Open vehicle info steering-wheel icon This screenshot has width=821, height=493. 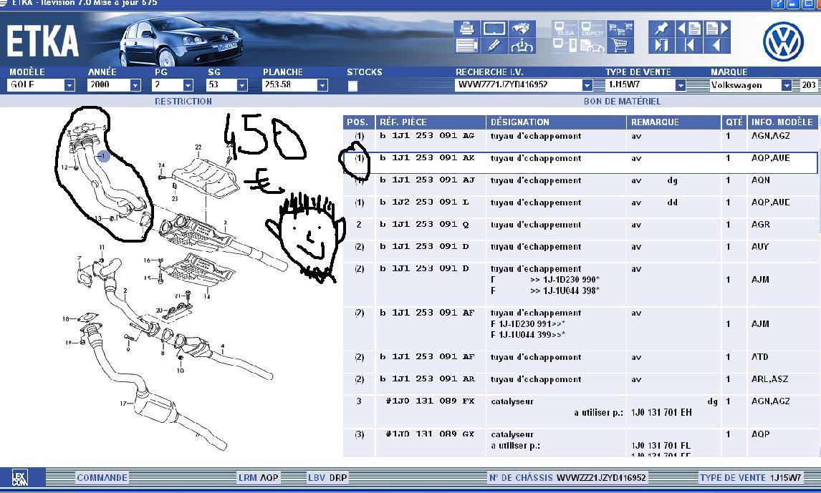(521, 46)
